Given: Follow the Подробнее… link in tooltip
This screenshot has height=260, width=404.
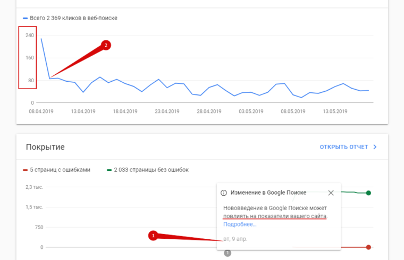Looking at the screenshot, I should pyautogui.click(x=240, y=224).
